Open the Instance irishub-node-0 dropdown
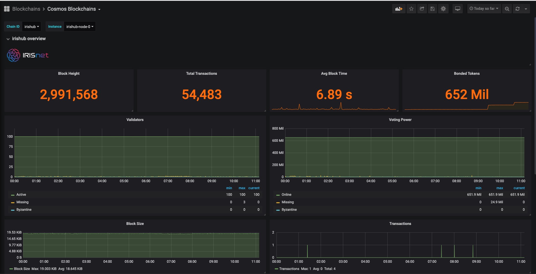This screenshot has height=274, width=536. (x=80, y=27)
